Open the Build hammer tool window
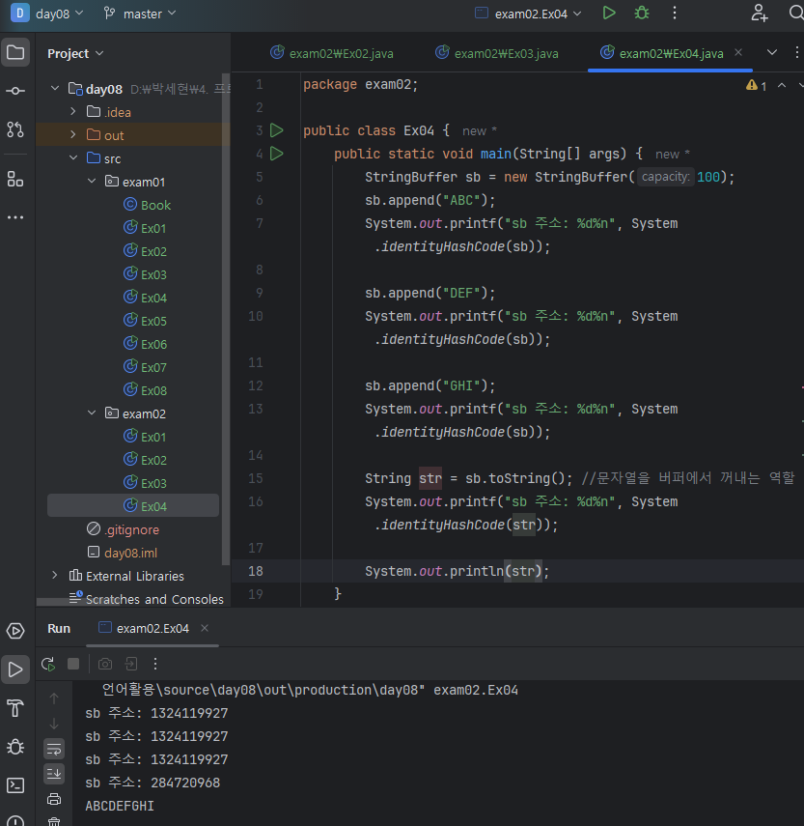This screenshot has height=826, width=804. point(15,708)
